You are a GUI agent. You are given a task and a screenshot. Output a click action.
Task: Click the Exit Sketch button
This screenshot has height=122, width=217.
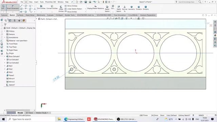[3, 7]
